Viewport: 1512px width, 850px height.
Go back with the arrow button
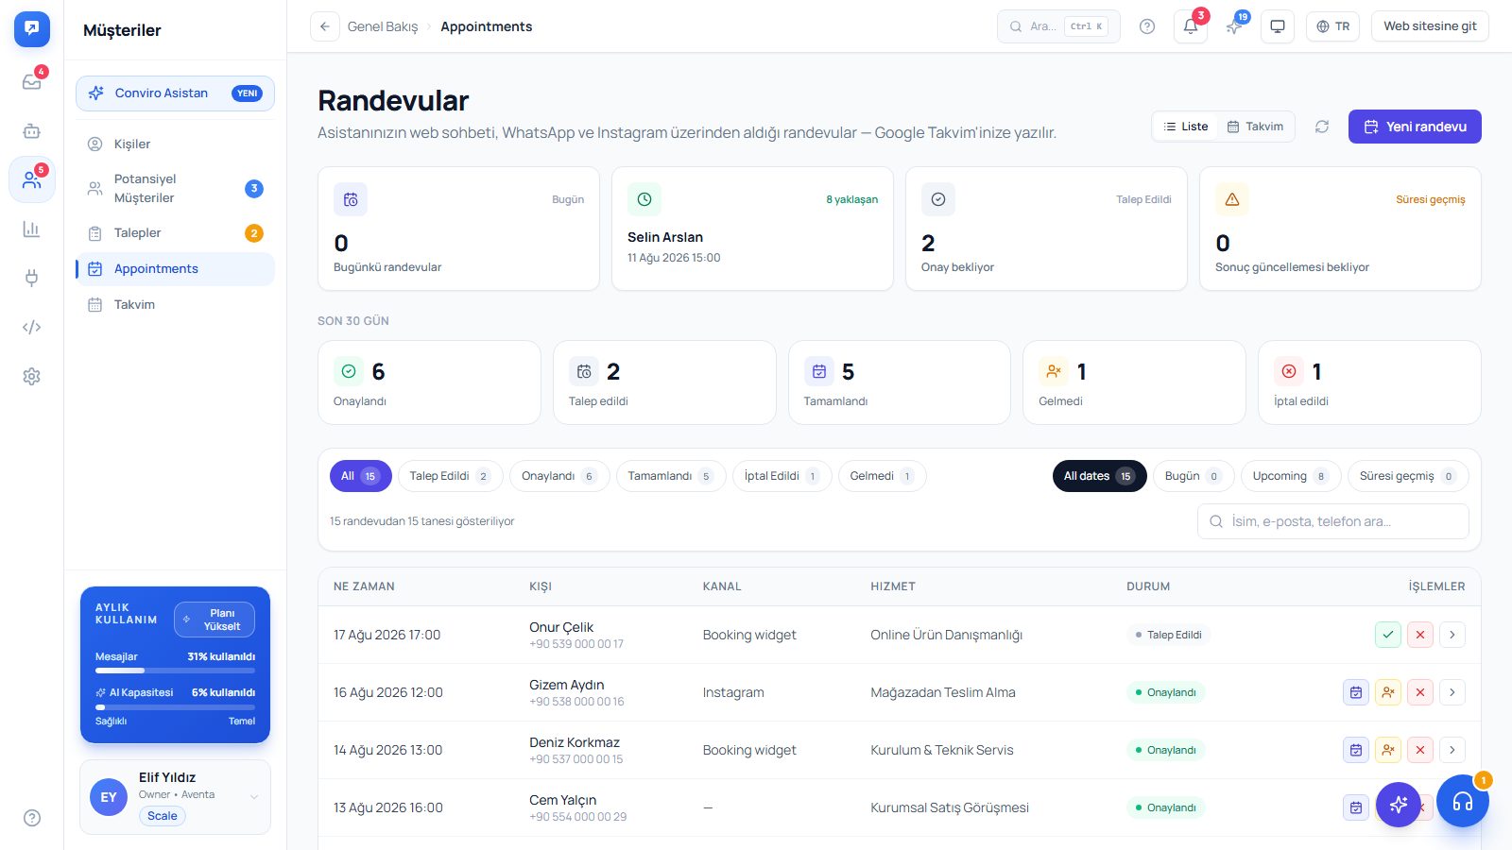tap(324, 26)
